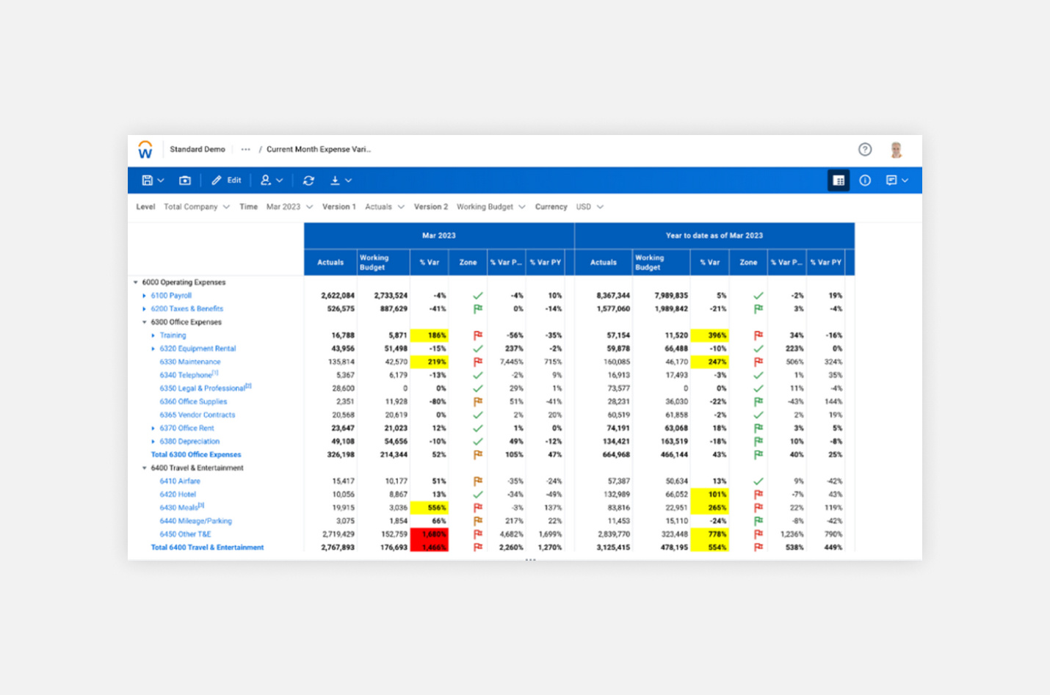View report information via the info icon

(x=865, y=180)
